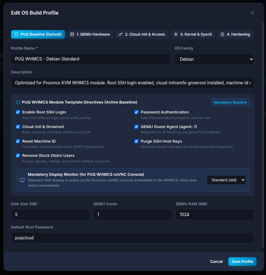Click the shield icon on PUQ Baseline tab
This screenshot has width=266, height=275.
click(16, 34)
